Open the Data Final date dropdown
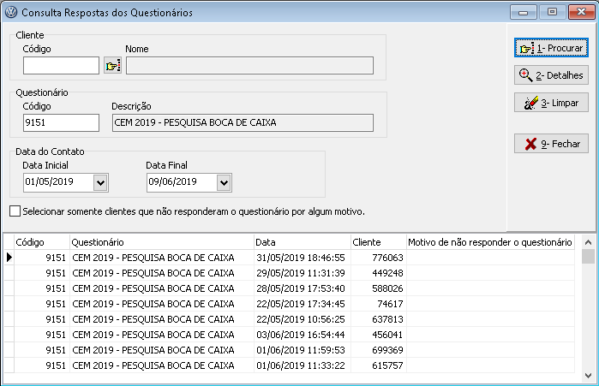 (225, 182)
